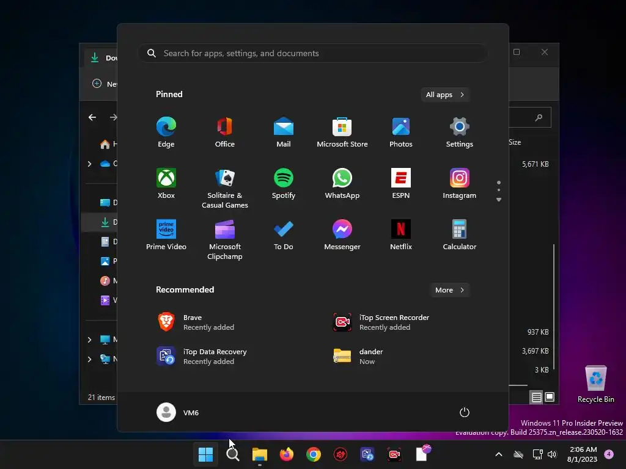Image resolution: width=626 pixels, height=469 pixels.
Task: Show All apps list
Action: click(445, 95)
